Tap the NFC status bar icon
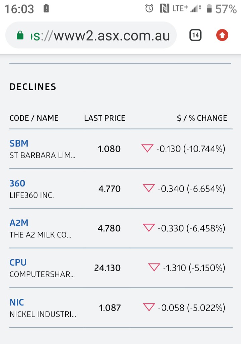The width and height of the screenshot is (241, 344). click(164, 9)
